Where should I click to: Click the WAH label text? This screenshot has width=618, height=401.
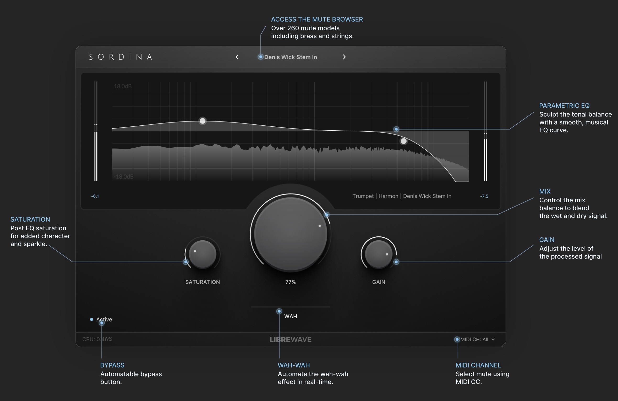tap(291, 316)
